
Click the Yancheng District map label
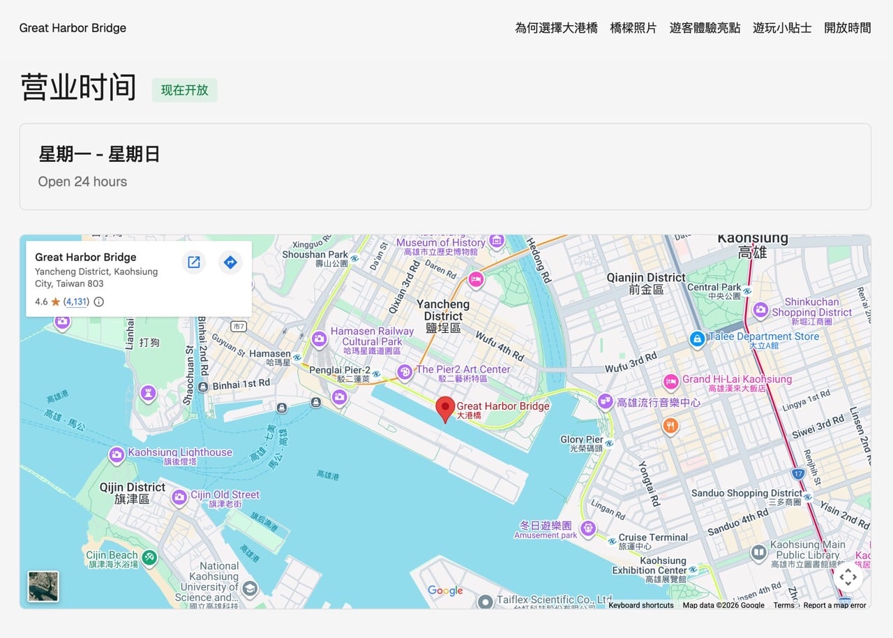pyautogui.click(x=443, y=316)
